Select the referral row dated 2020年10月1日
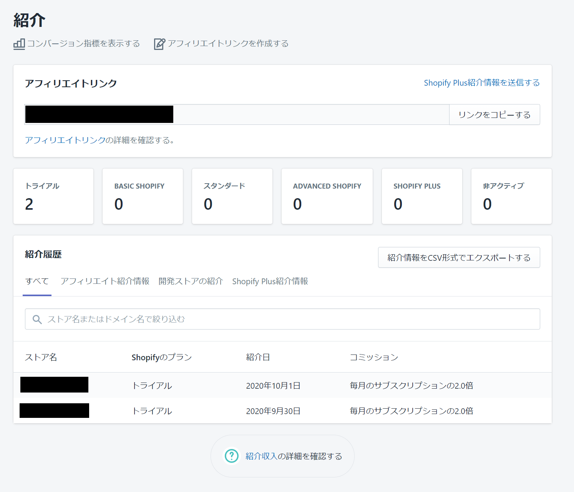The image size is (574, 492). click(282, 385)
